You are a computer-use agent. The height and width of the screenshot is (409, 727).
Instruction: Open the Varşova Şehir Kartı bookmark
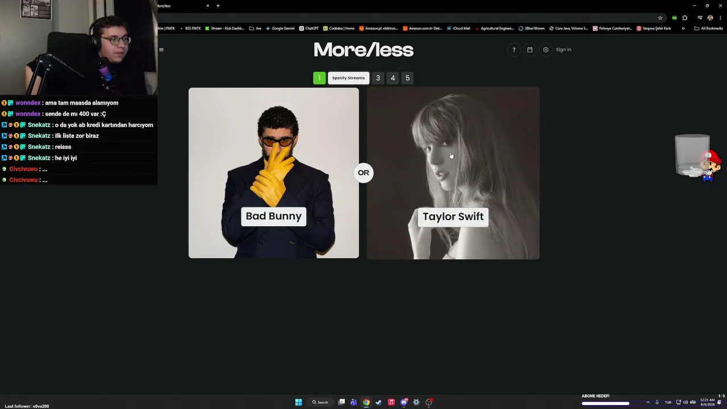point(654,28)
